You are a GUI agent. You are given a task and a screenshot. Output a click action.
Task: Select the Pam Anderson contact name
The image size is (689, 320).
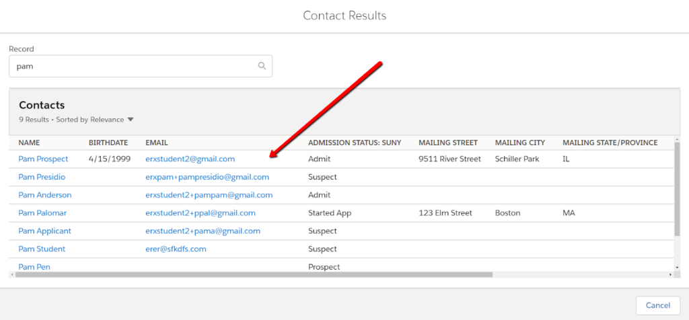point(44,195)
